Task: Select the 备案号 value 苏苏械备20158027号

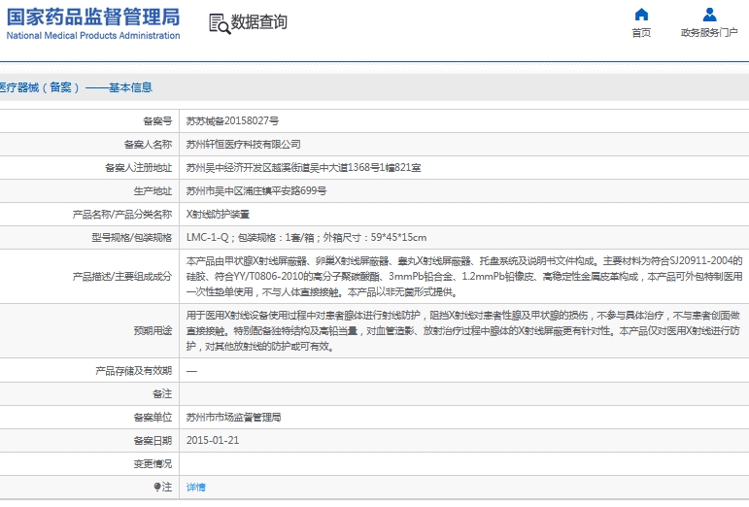Action: click(x=232, y=120)
